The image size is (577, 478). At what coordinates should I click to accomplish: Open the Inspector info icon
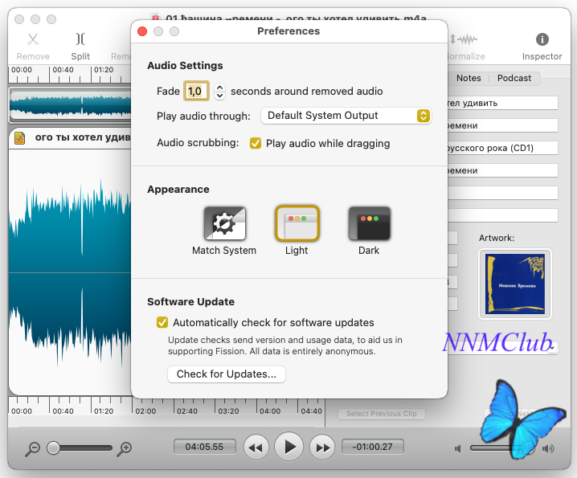click(542, 39)
